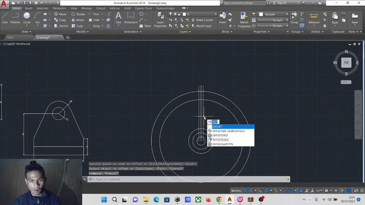The image size is (365, 205).
Task: Toggle Clean Screen in status bar
Action: point(356,191)
